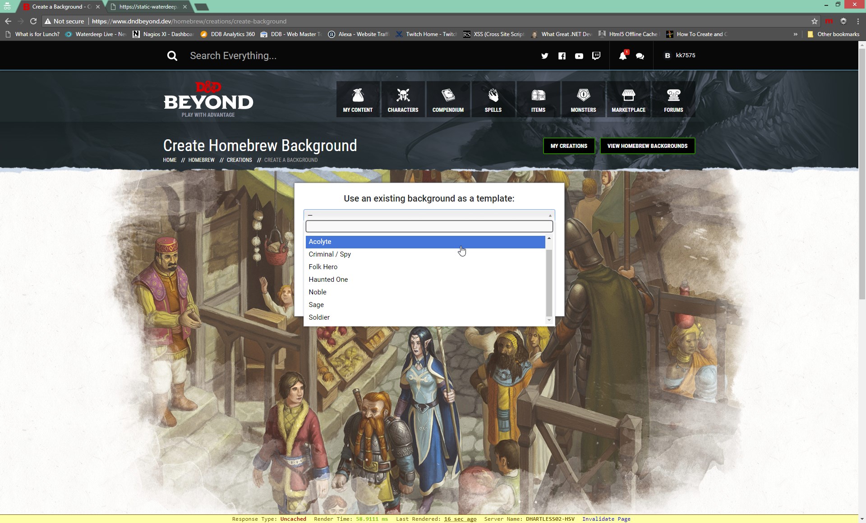Open the Facebook social icon
The height and width of the screenshot is (523, 866).
coord(562,56)
